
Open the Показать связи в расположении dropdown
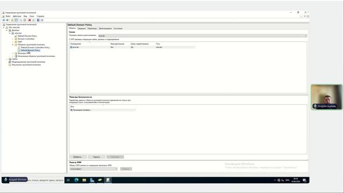click(x=203, y=36)
